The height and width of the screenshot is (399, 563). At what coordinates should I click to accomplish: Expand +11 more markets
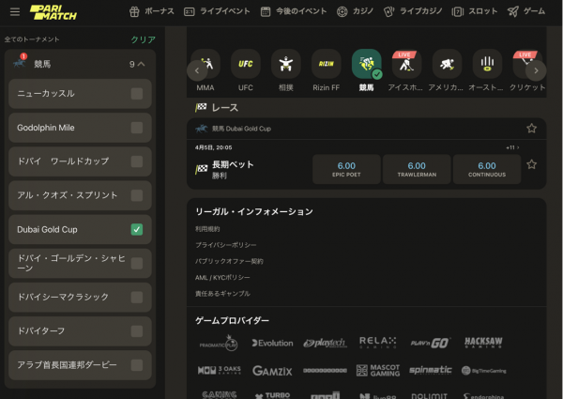[x=512, y=147]
